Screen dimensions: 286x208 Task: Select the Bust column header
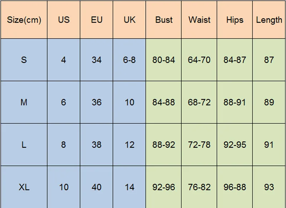pos(164,20)
